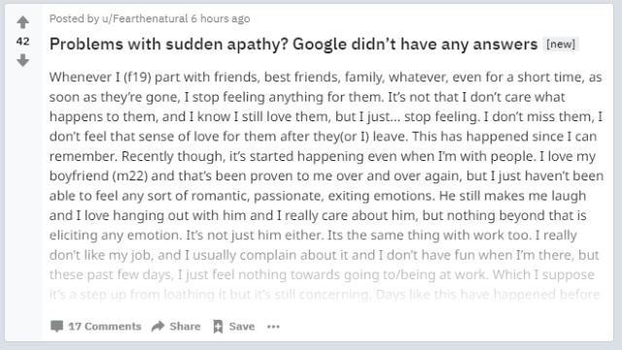This screenshot has height=350, width=622.
Task: Click the 'Share' text label
Action: 185,326
